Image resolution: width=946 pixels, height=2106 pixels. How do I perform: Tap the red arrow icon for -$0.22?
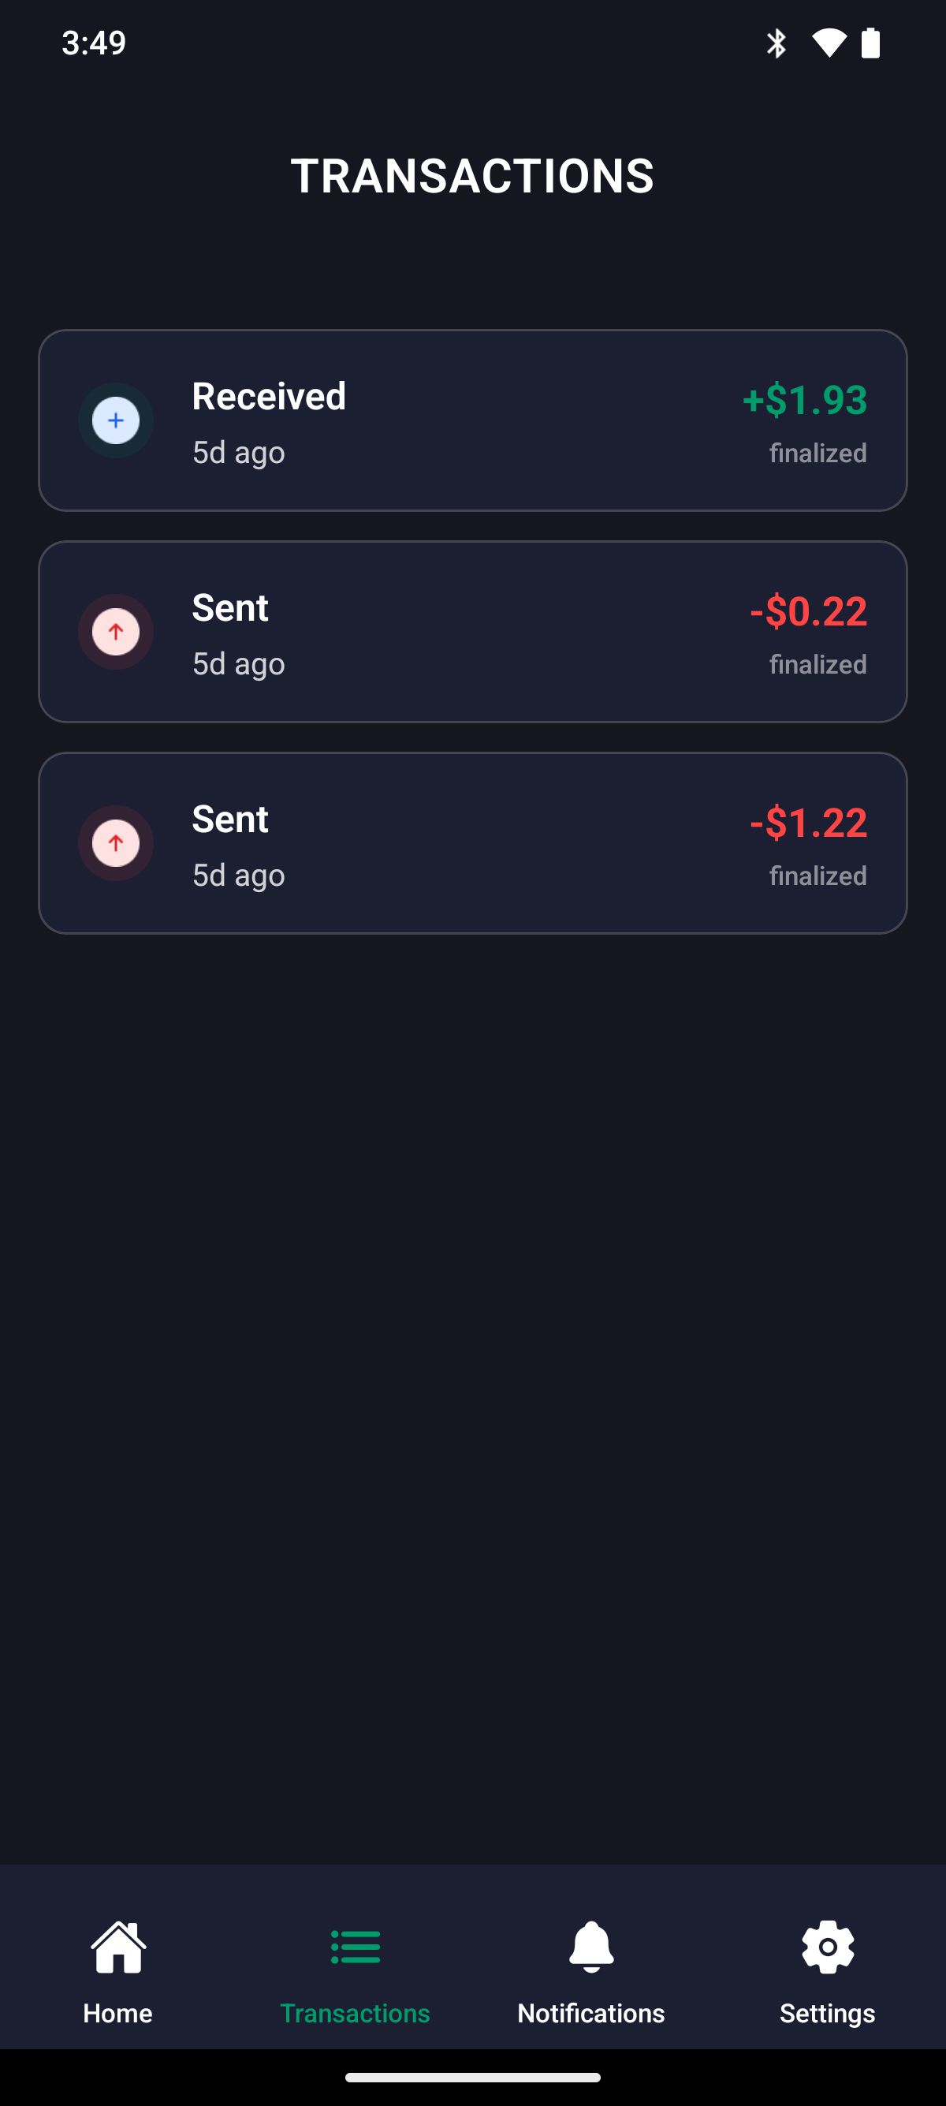[x=116, y=632]
